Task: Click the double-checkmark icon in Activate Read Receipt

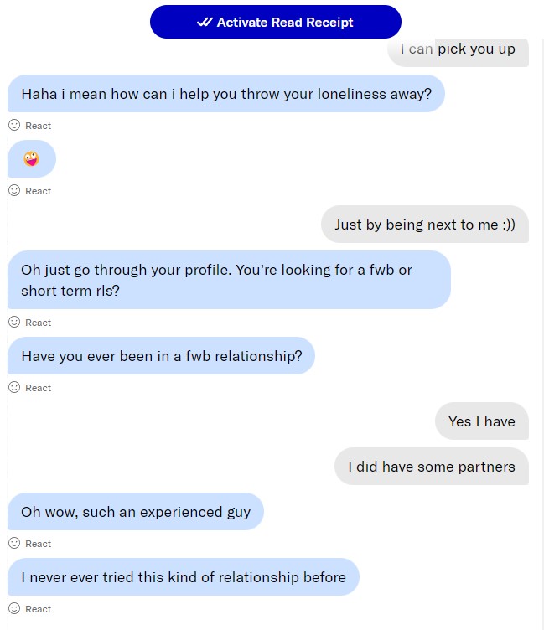Action: (205, 23)
